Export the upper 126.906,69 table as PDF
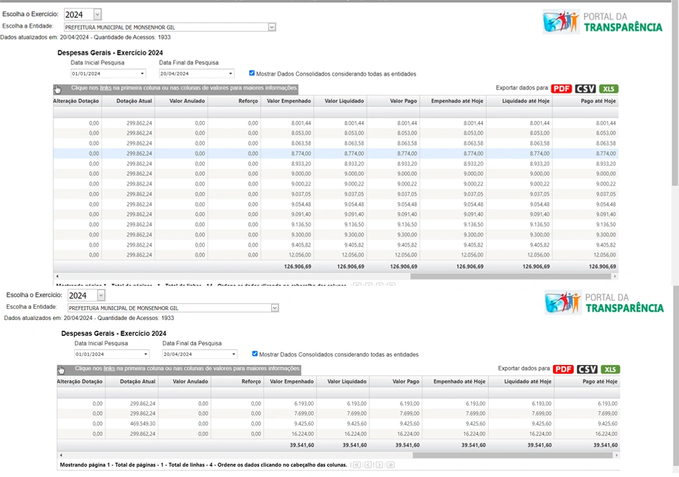This screenshot has width=679, height=477. 562,89
